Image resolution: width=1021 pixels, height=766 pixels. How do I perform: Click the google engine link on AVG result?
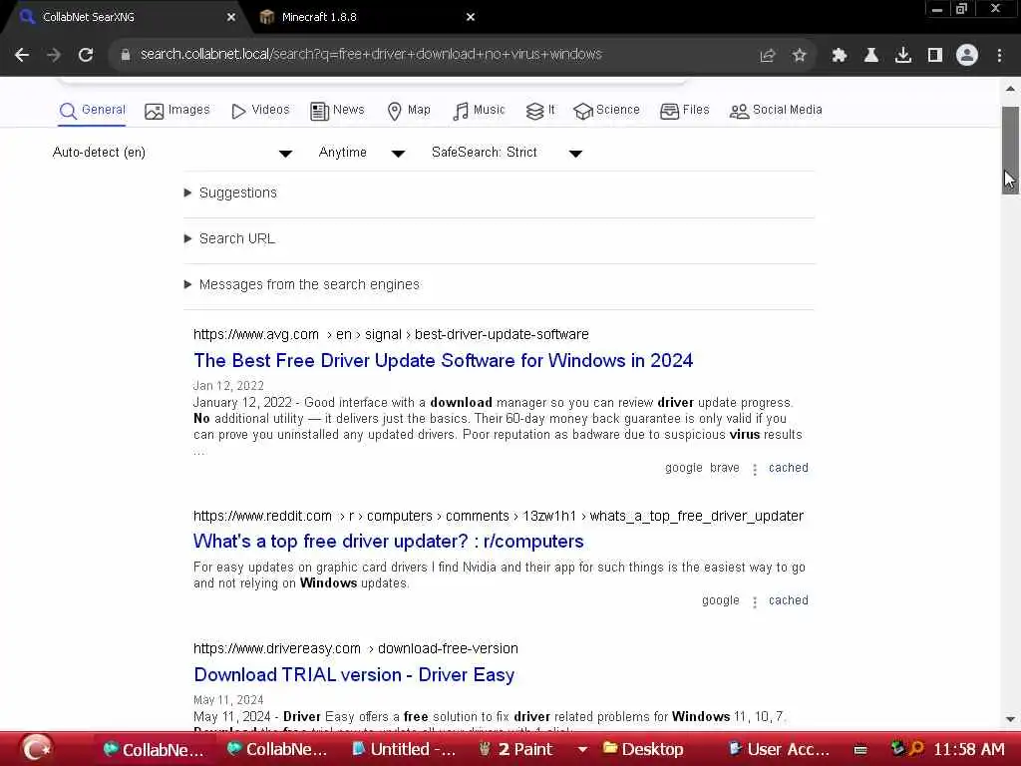(x=684, y=468)
